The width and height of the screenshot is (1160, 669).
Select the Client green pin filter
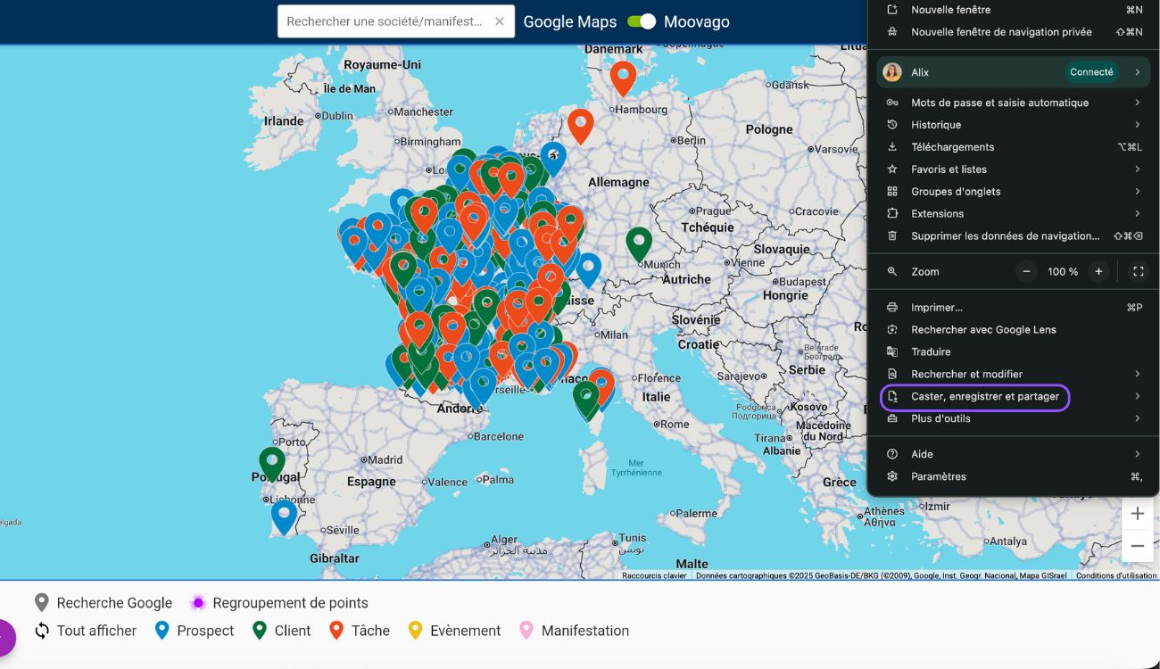click(x=258, y=630)
